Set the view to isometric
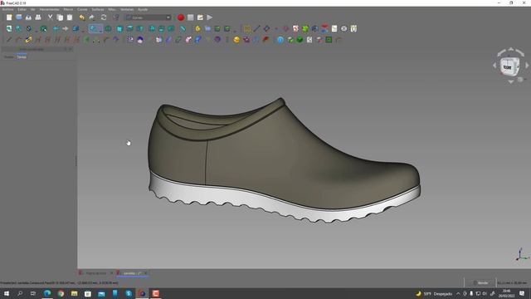 [108, 29]
